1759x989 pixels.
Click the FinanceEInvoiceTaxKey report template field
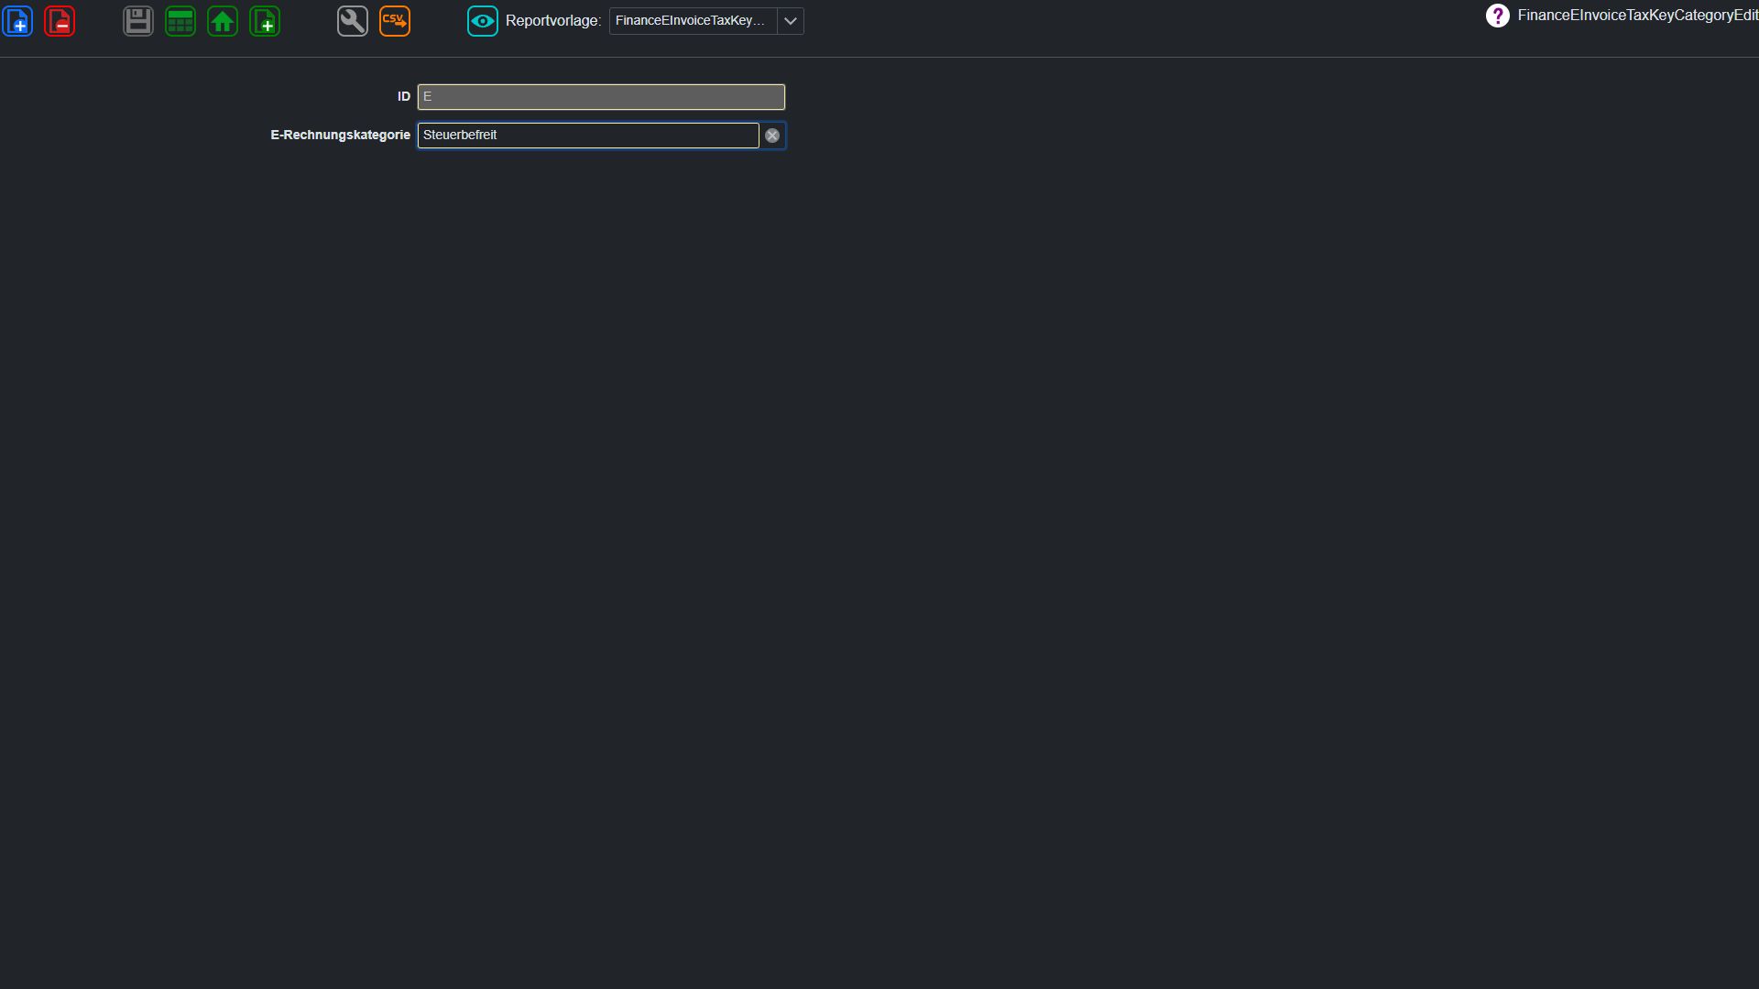pos(693,21)
